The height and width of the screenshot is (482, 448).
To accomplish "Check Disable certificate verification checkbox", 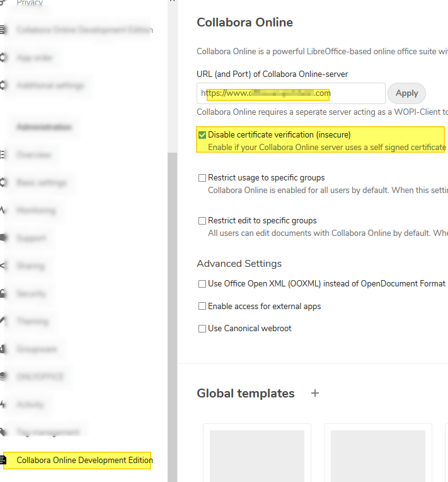I will (202, 135).
